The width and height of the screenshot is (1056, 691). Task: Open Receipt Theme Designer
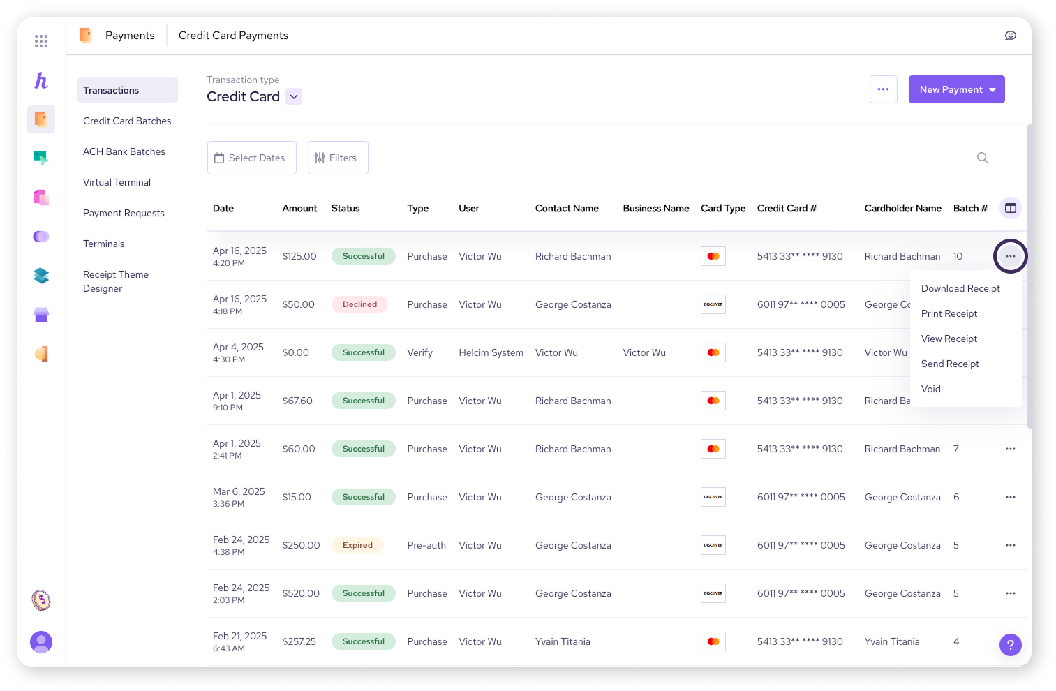tap(116, 281)
